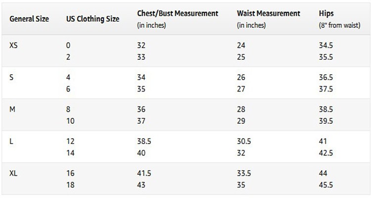This screenshot has height=198, width=371.
Task: Select the Chest/Bust Measurement header
Action: pos(178,13)
